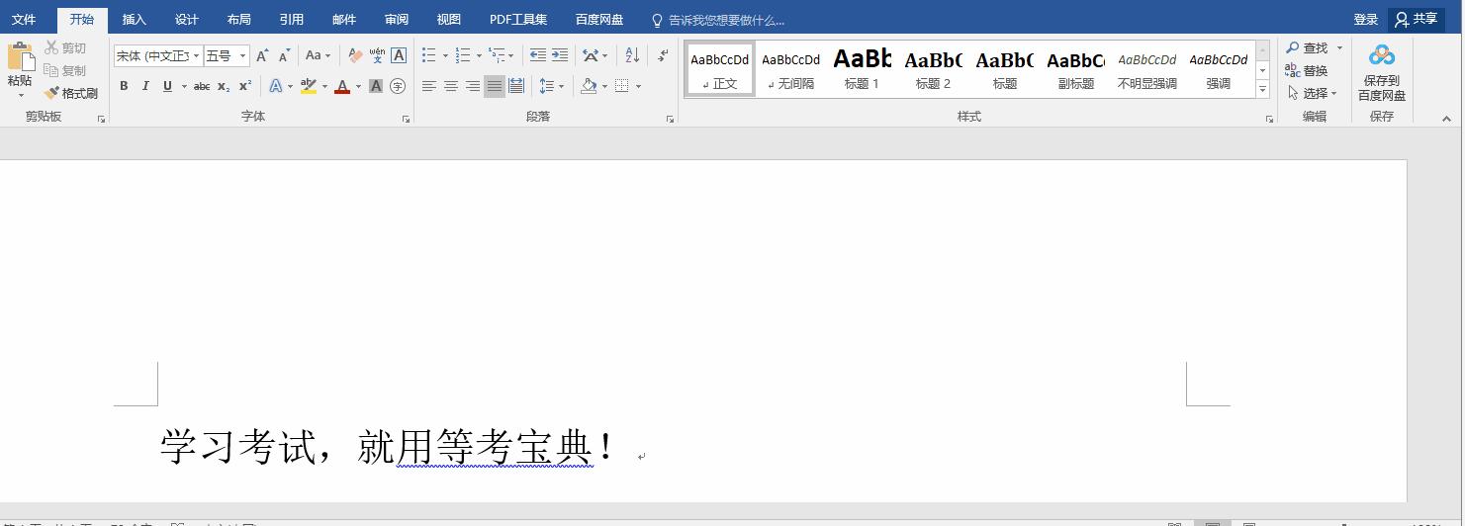Toggle Superscript formatting
Viewport: 1465px width, 526px height.
tap(245, 87)
